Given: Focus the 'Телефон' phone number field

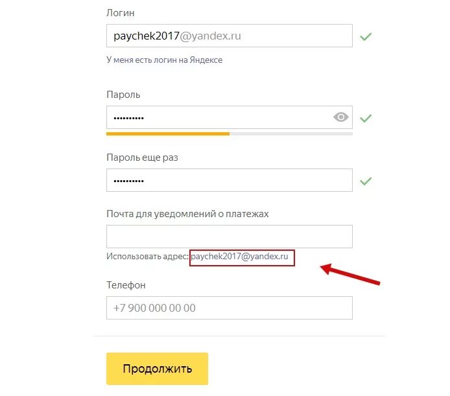Looking at the screenshot, I should click(x=230, y=308).
